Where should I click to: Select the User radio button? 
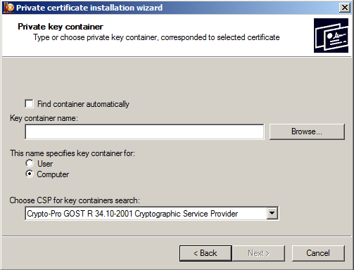pos(30,163)
